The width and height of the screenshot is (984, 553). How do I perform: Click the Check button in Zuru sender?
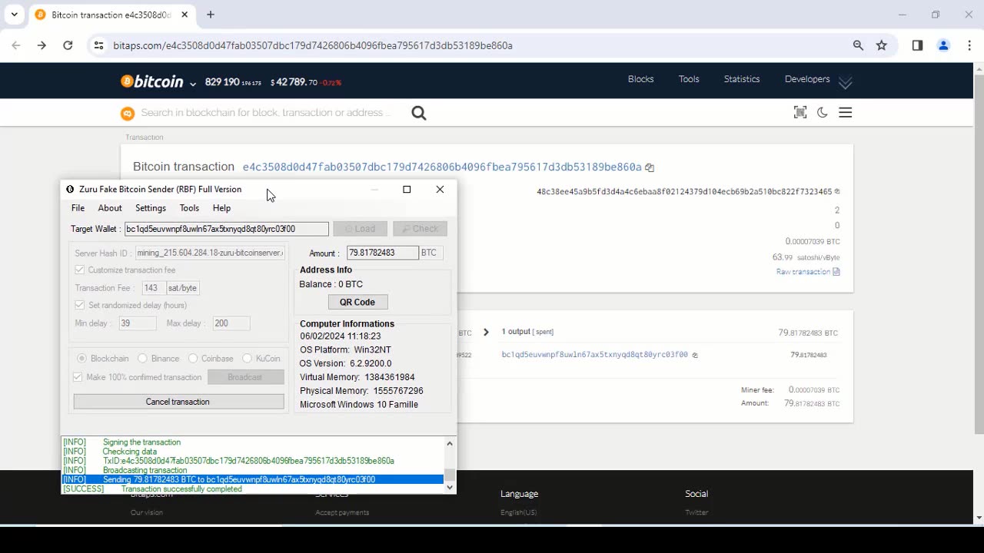(420, 229)
